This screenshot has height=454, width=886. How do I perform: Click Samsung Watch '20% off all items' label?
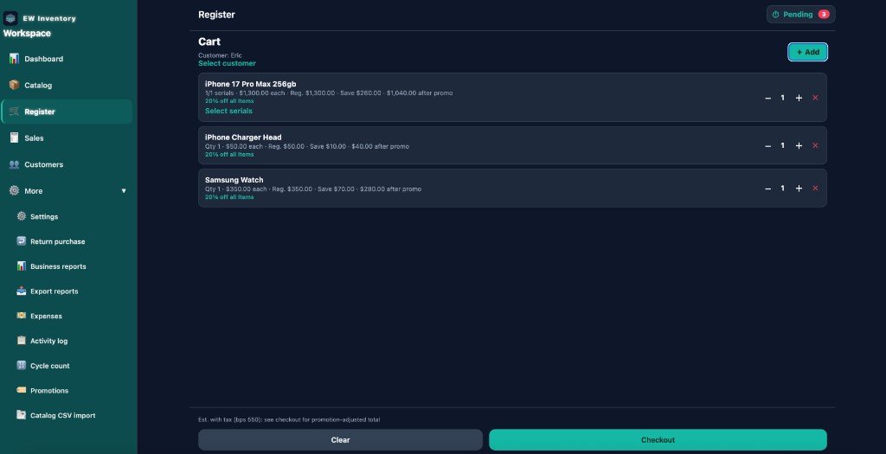tap(229, 197)
